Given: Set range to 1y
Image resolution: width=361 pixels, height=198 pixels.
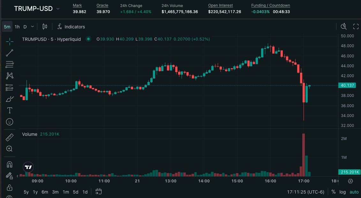Looking at the screenshot, I should click(x=35, y=192).
